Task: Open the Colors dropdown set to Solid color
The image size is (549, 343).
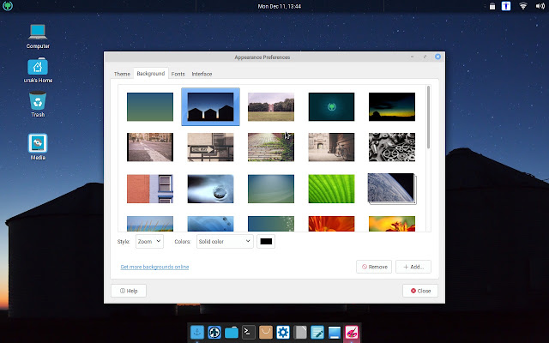Action: (x=225, y=241)
